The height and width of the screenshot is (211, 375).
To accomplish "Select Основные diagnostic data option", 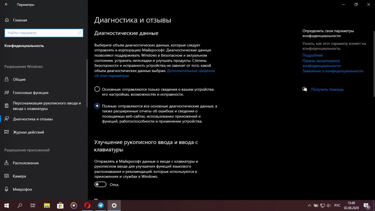I will pos(97,89).
